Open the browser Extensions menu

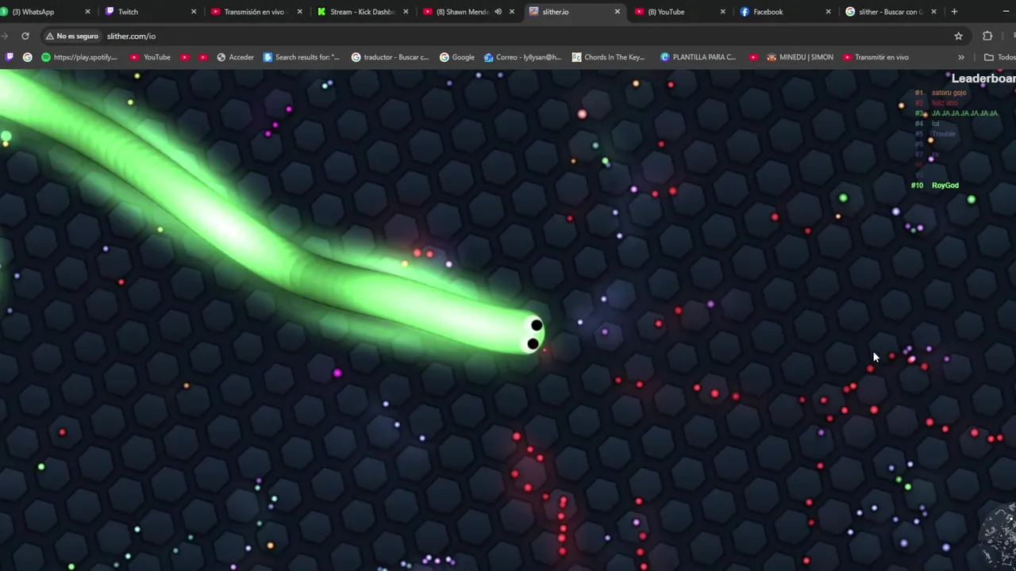987,36
